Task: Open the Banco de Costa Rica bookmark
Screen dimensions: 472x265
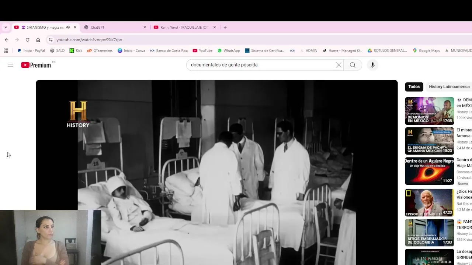Action: (x=169, y=50)
